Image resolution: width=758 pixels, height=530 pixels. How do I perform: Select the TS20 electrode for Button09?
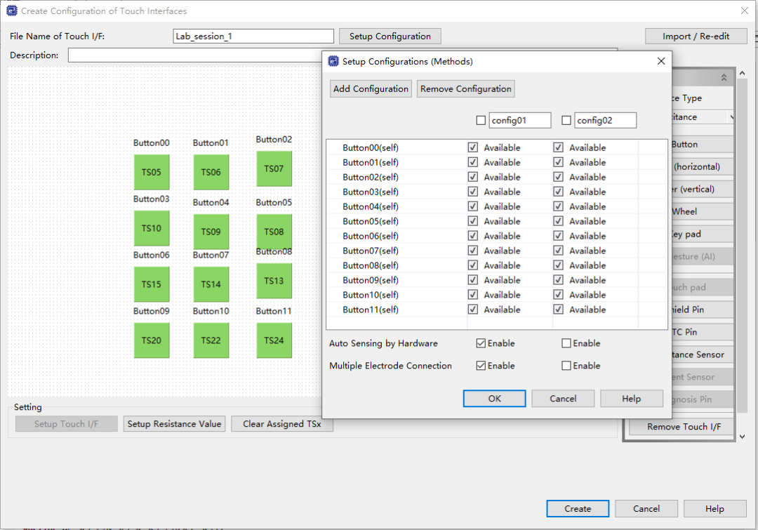(x=152, y=340)
